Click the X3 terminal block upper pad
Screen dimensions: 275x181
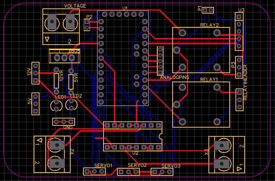pos(222,146)
